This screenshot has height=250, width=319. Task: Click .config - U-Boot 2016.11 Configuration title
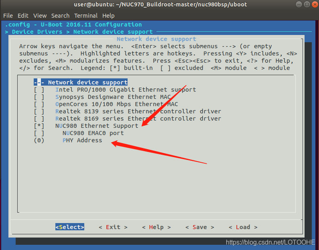[x=73, y=25]
